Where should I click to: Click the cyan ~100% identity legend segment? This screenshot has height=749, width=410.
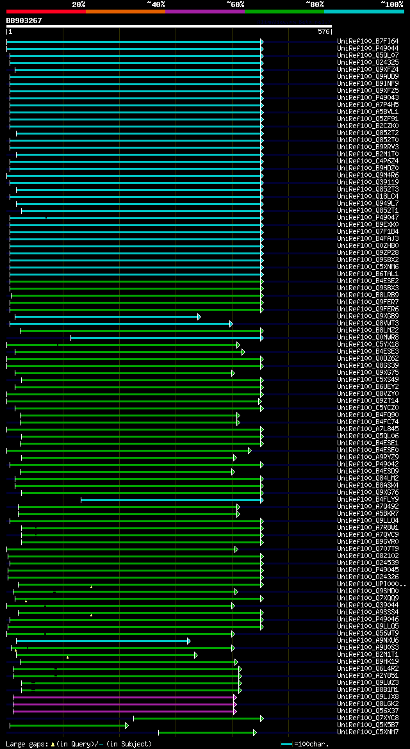click(x=364, y=11)
